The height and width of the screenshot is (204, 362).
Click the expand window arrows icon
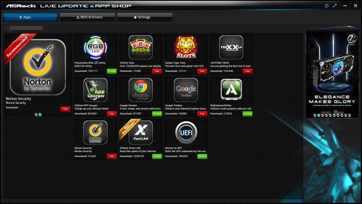click(x=335, y=6)
